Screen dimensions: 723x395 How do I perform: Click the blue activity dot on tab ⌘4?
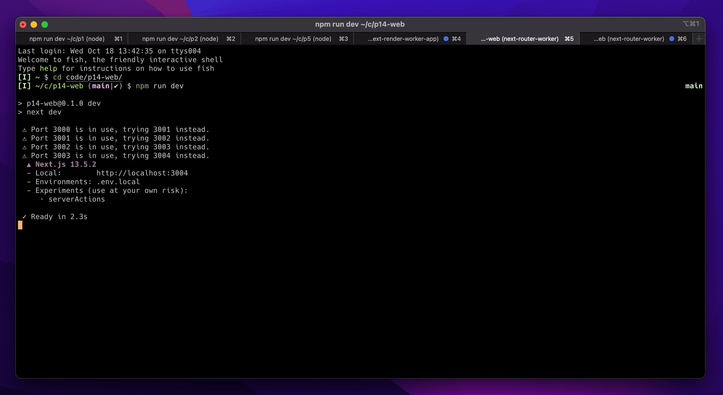point(446,39)
